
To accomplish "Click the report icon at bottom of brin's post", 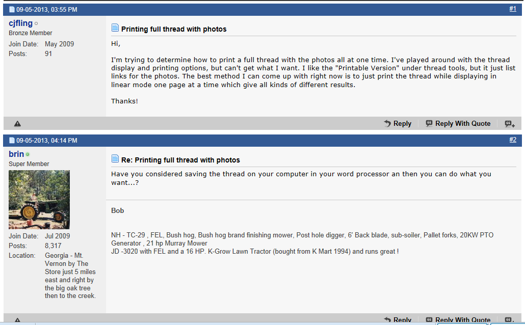I will point(17,320).
